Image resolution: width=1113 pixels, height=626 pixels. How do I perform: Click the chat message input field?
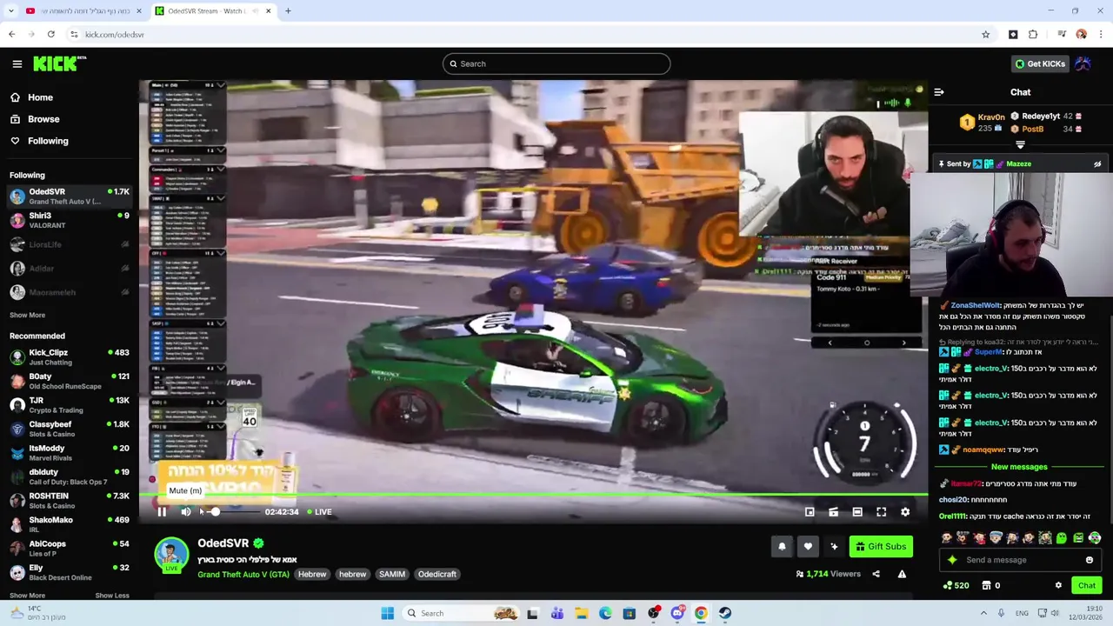pos(1019,560)
